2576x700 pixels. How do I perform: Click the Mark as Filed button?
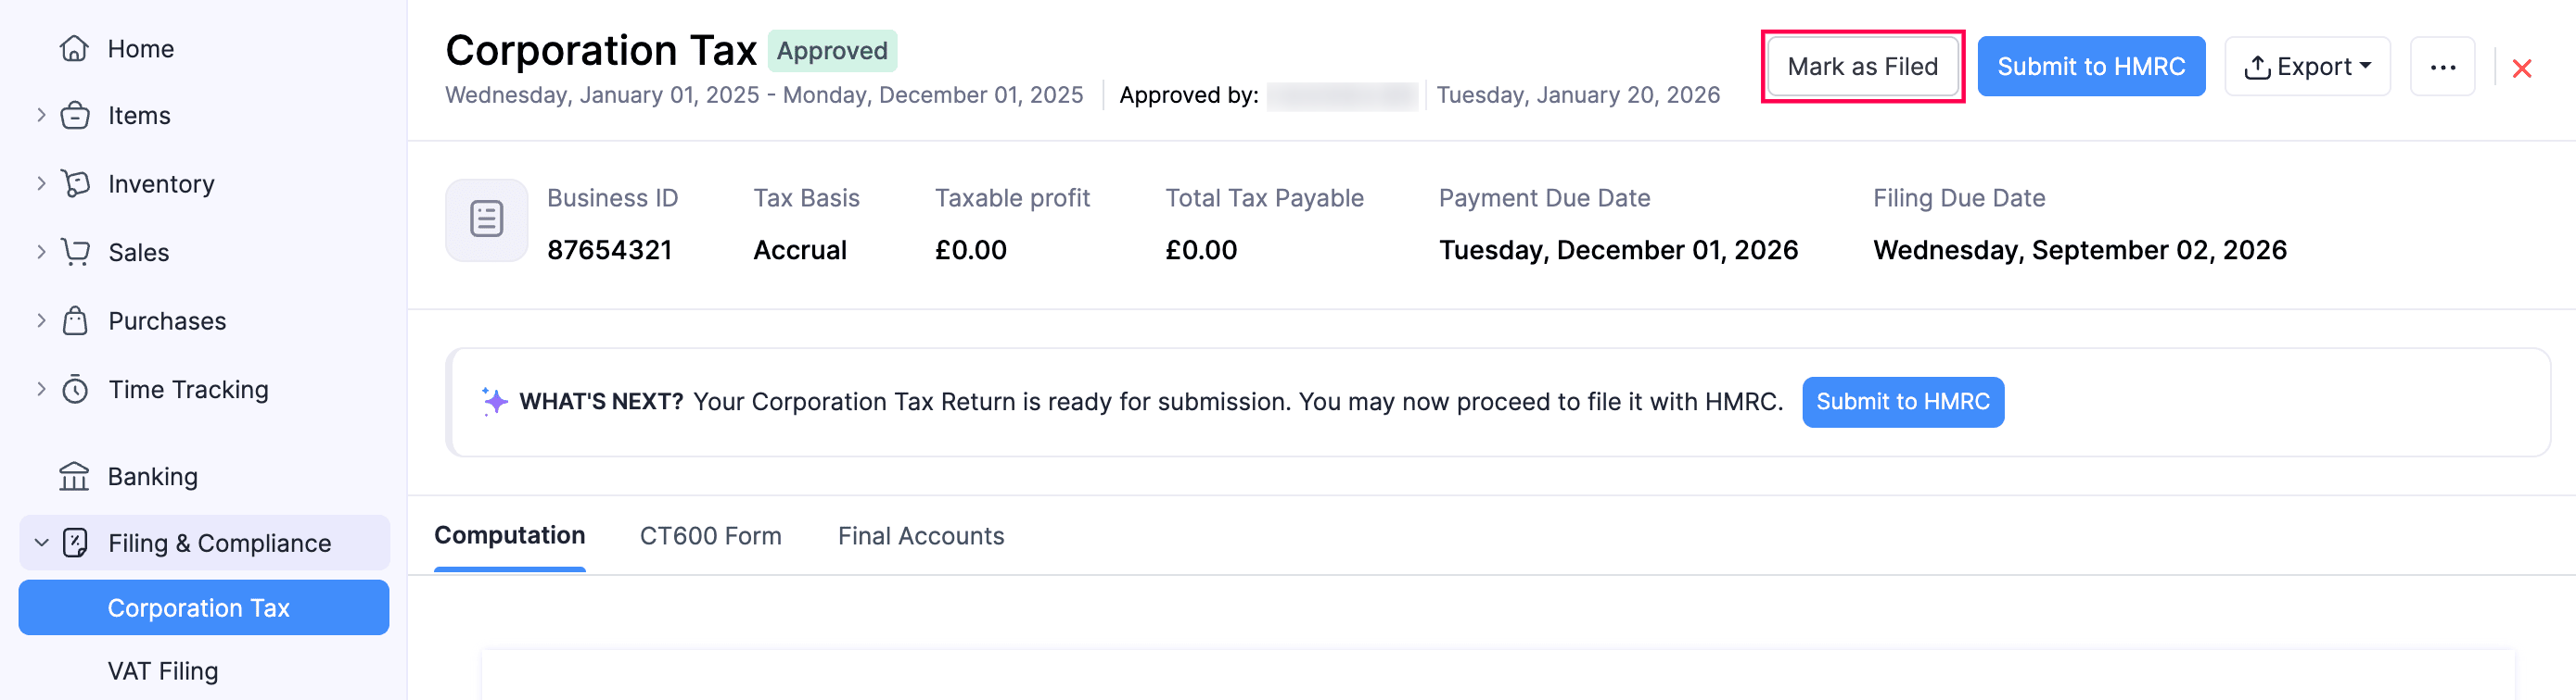click(1862, 67)
